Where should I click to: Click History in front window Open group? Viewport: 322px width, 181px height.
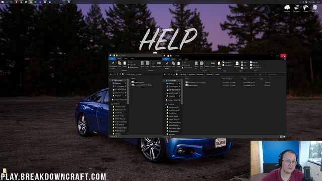click(x=245, y=68)
